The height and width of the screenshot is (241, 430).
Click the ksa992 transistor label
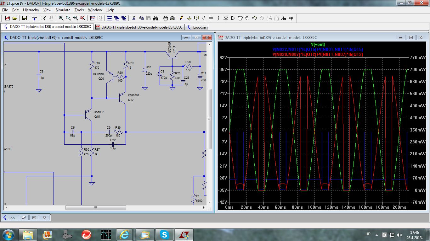(99, 112)
